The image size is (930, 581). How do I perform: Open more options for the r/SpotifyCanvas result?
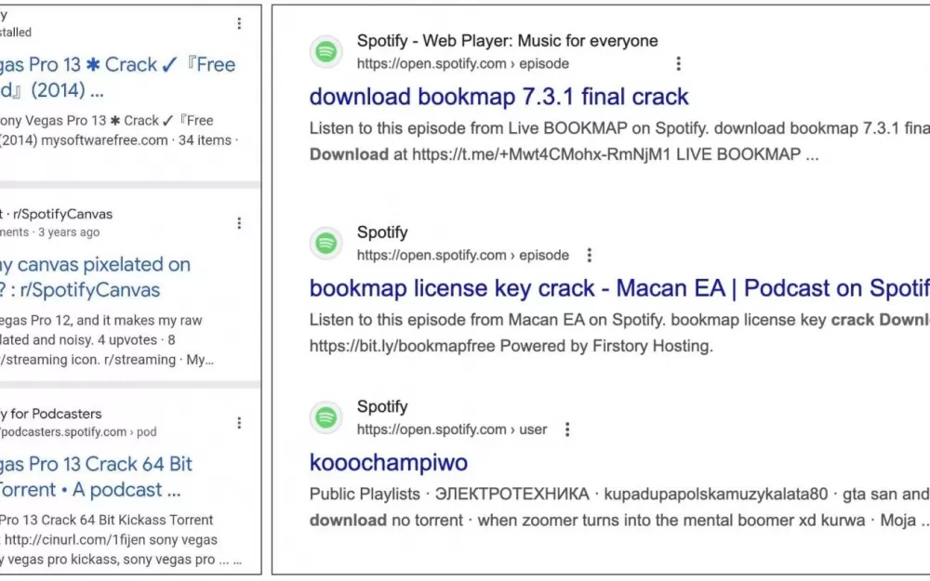tap(239, 223)
